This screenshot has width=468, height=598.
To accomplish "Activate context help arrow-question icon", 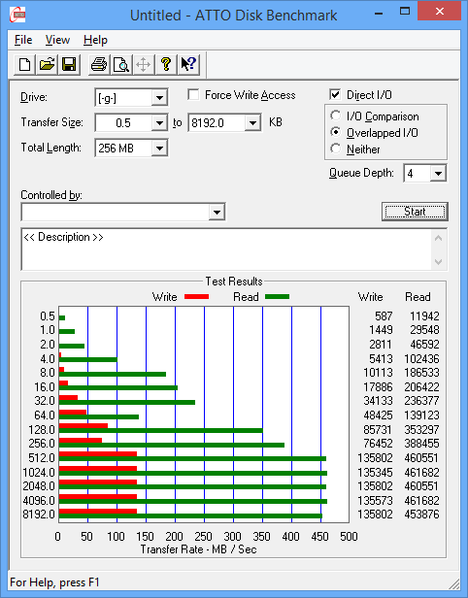I will 188,64.
